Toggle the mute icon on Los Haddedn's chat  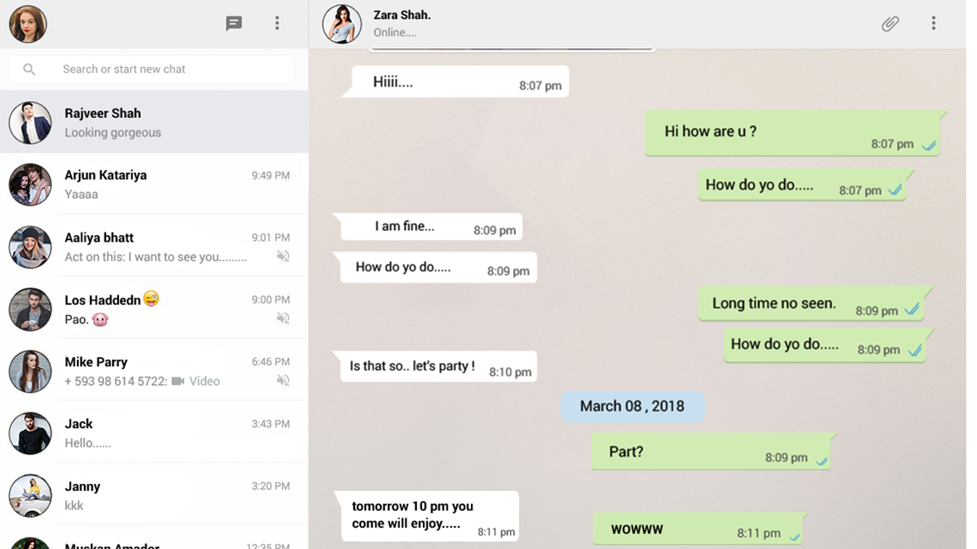[283, 319]
